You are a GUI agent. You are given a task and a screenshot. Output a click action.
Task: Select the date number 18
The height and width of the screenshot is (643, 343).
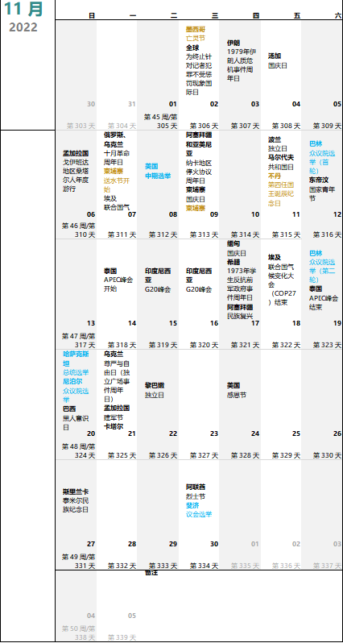(296, 323)
